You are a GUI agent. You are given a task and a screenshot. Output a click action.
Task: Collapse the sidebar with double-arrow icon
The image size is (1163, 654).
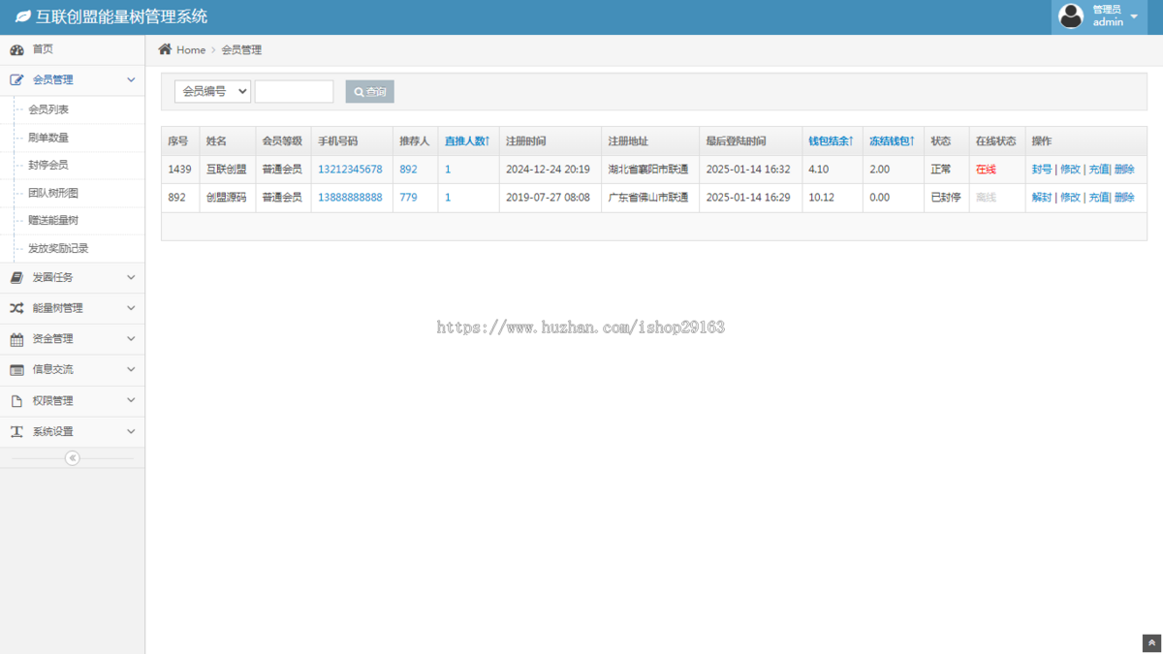click(72, 458)
